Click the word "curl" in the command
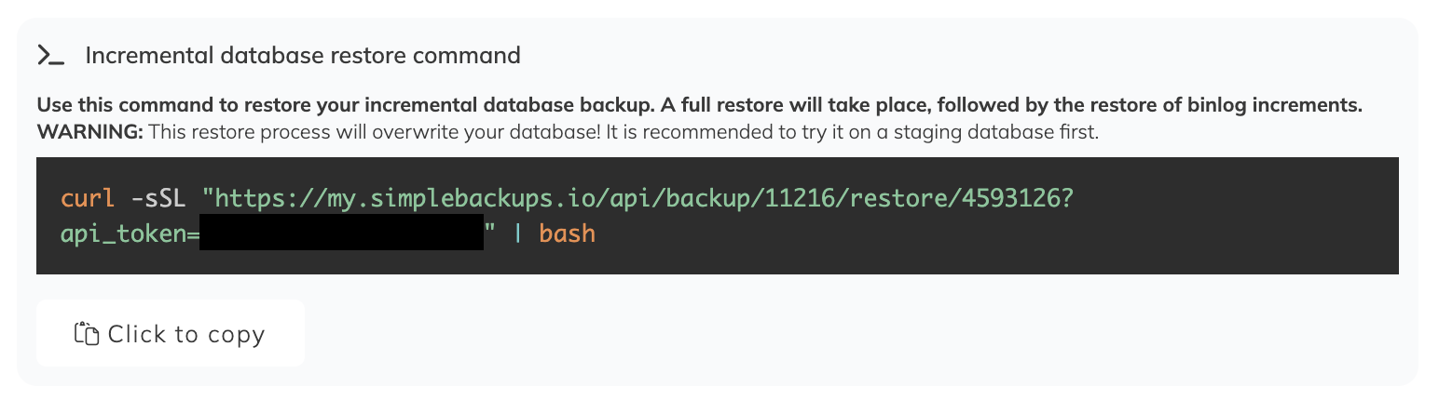 (86, 198)
